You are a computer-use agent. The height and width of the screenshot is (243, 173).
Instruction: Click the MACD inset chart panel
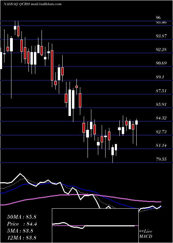pos(95,226)
